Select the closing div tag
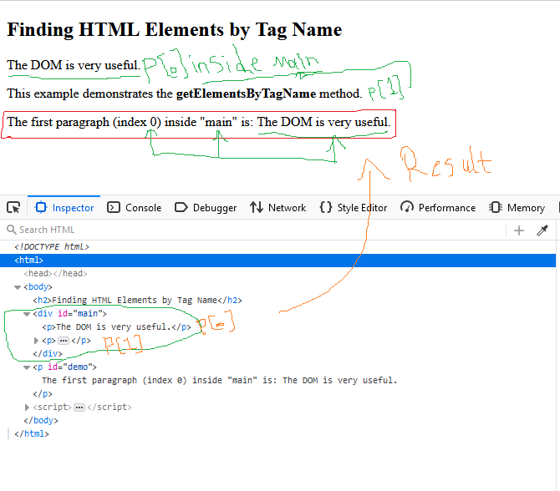 (48, 354)
